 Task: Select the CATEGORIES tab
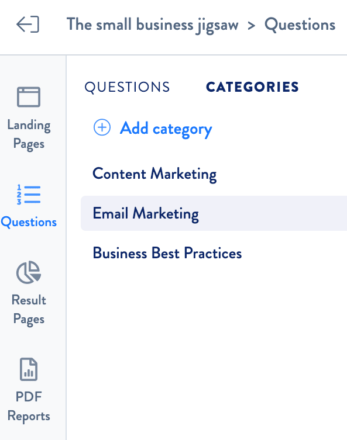pos(252,87)
